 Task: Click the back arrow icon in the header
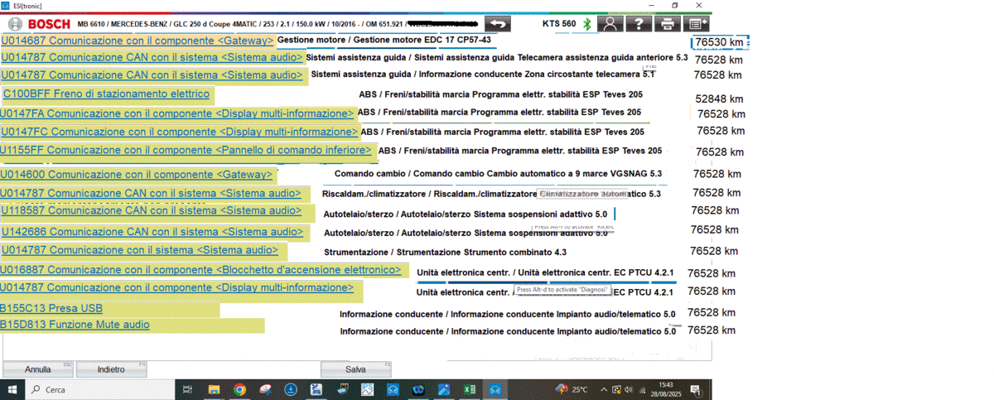coord(498,23)
